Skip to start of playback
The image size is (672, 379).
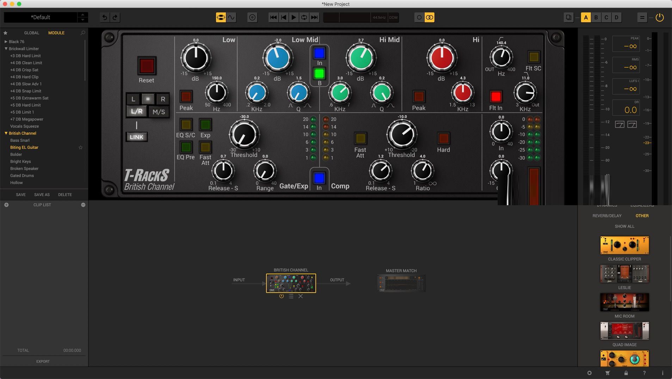[x=273, y=17]
